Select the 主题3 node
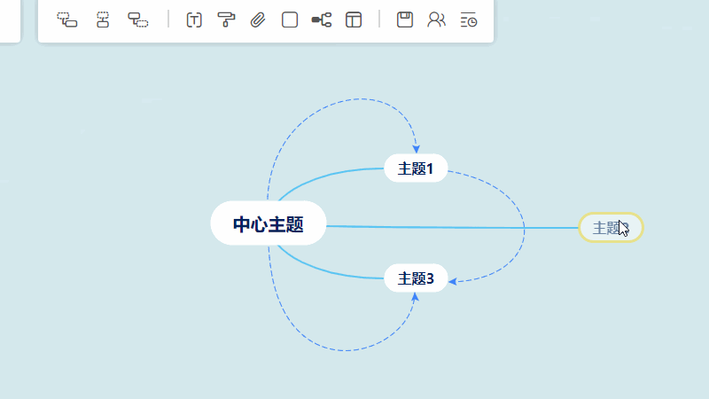This screenshot has height=399, width=709. 416,278
